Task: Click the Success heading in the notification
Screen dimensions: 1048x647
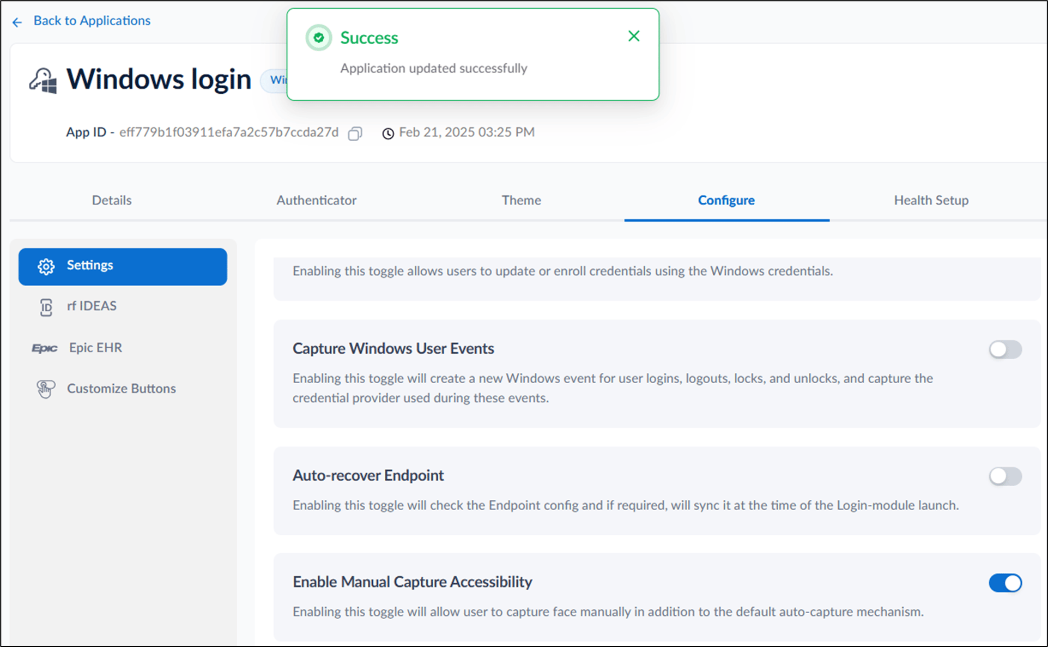Action: (369, 38)
